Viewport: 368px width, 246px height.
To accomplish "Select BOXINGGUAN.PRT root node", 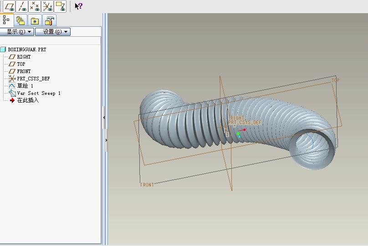I will 27,49.
